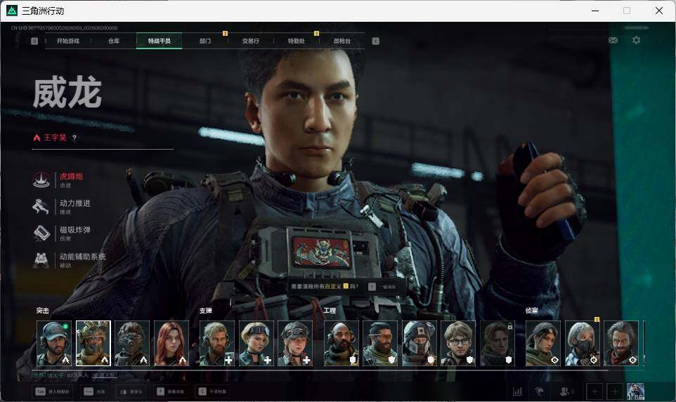Select the 动力推进 skill icon
This screenshot has height=402, width=676.
(41, 206)
